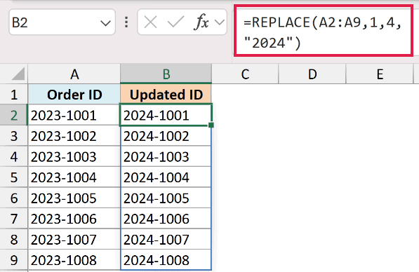Click the Updated ID header cell
This screenshot has width=419, height=272.
point(166,95)
